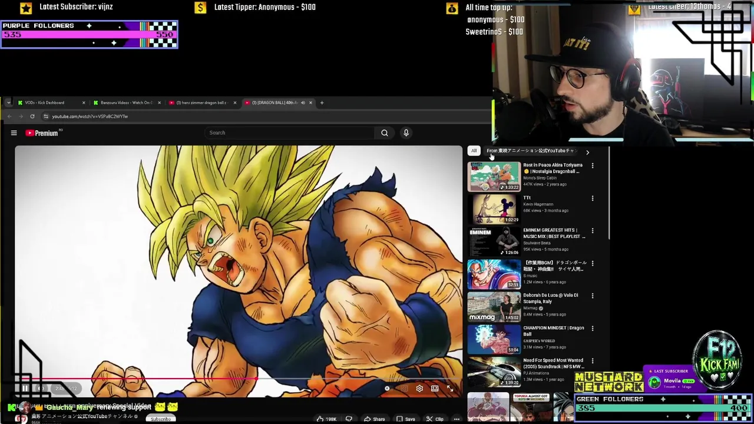Open options for Deborah De Luca video
Image resolution: width=754 pixels, height=424 pixels.
click(x=593, y=296)
